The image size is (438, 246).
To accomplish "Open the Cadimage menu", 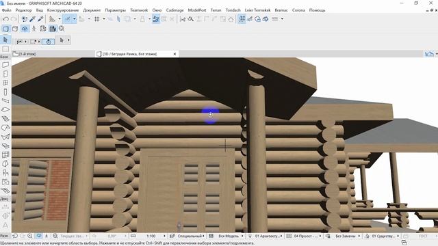I will coord(175,10).
